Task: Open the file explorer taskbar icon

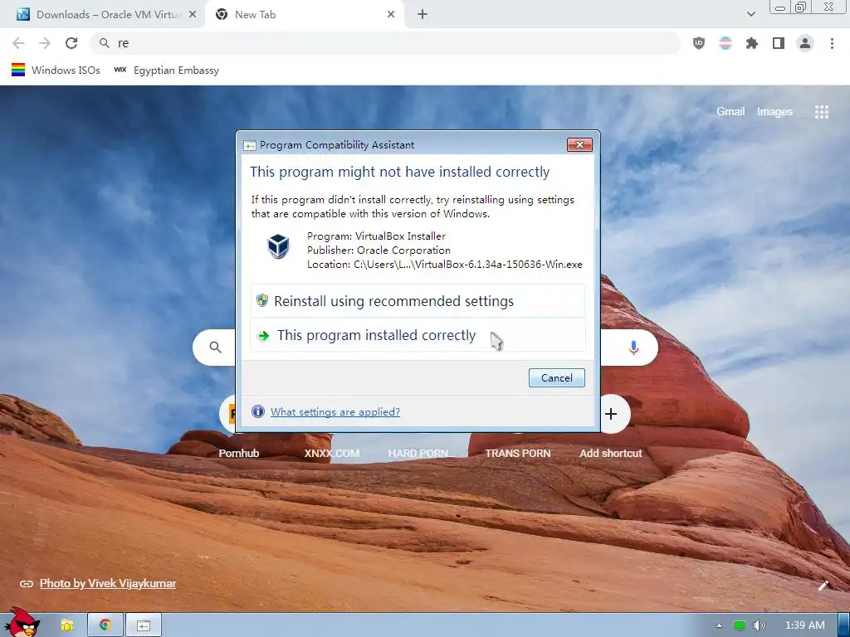Action: 66,625
